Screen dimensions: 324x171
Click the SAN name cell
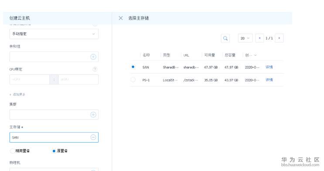pyautogui.click(x=146, y=67)
